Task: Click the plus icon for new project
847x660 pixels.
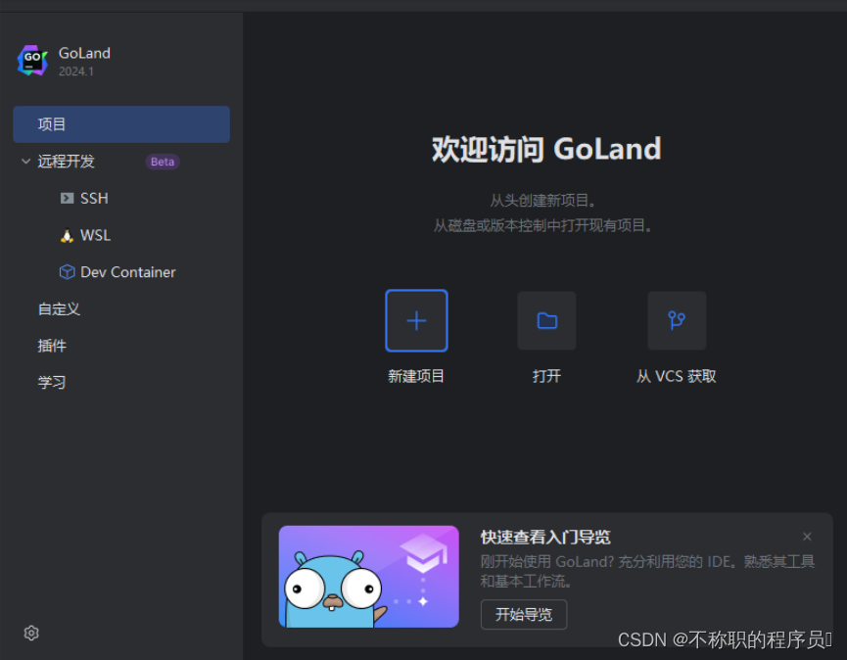Action: [x=416, y=320]
